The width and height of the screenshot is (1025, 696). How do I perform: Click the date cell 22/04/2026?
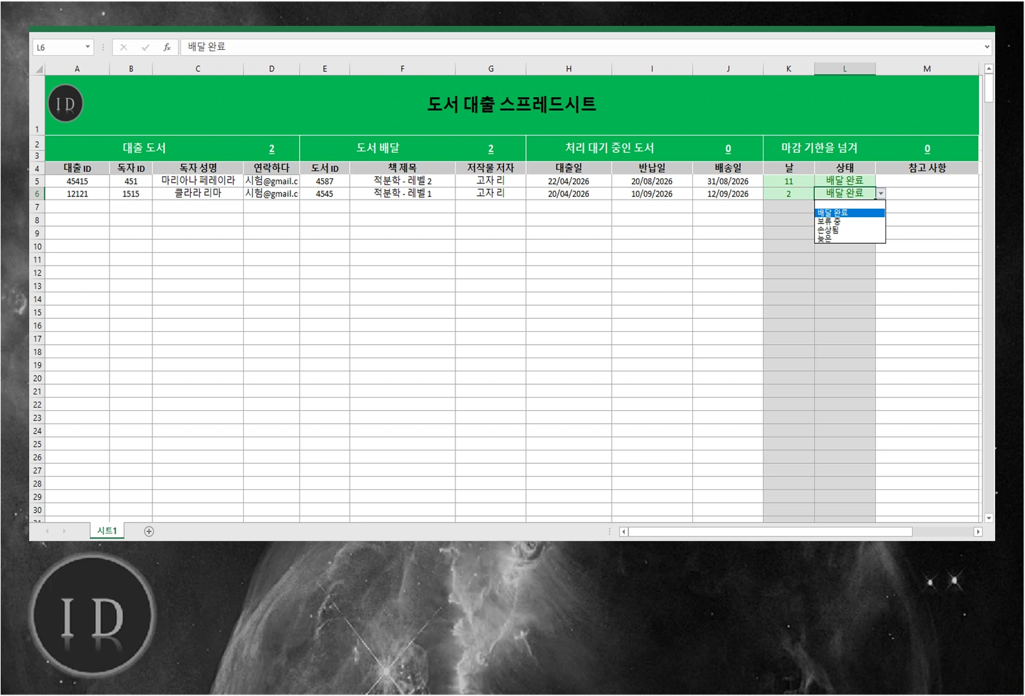(568, 181)
